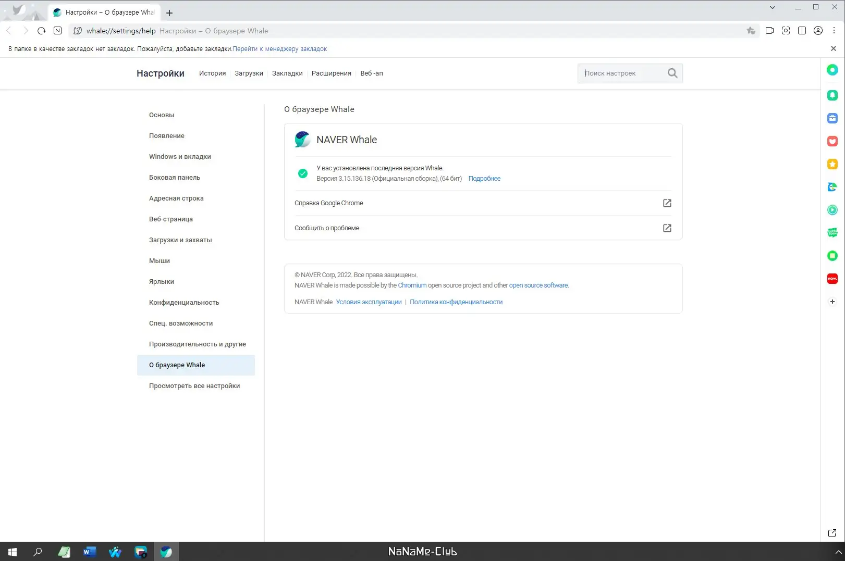
Task: Show hidden system tray icons
Action: click(838, 552)
